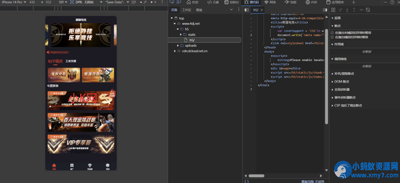Open the navigator pane three-dot menu
The height and width of the screenshot is (183, 400).
(x=239, y=9)
